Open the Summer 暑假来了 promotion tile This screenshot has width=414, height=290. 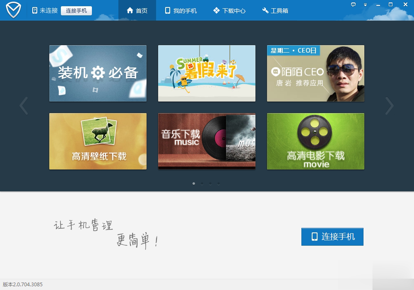[x=207, y=73]
